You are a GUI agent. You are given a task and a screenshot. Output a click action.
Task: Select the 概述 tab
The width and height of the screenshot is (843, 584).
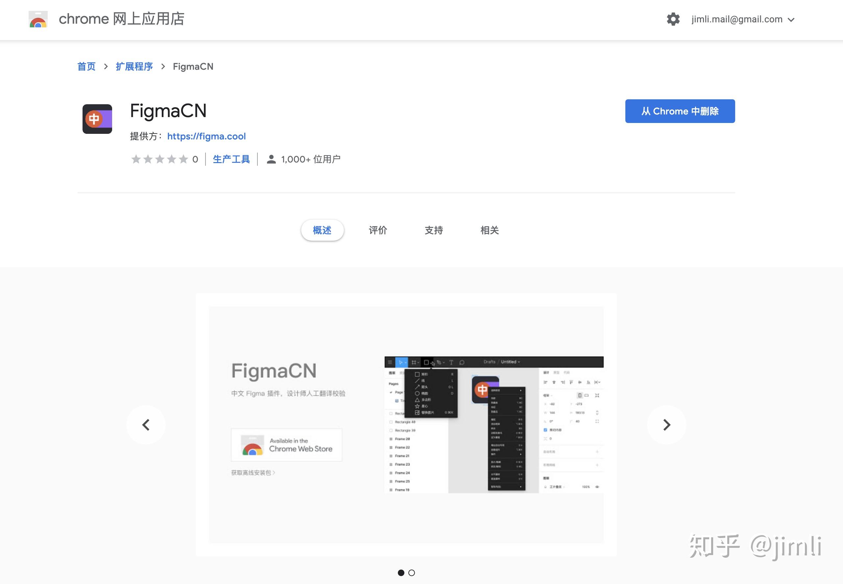point(322,230)
